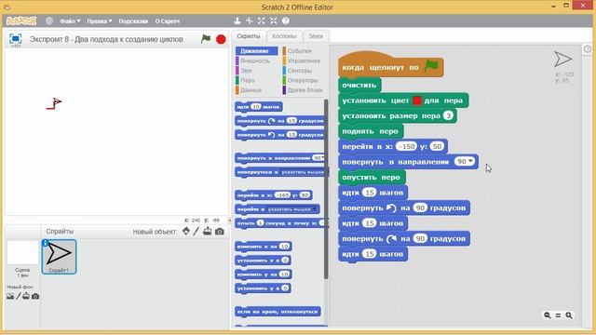Image resolution: width=596 pixels, height=335 pixels.
Task: Toggle fullscreen stage presentation mode
Action: (x=15, y=39)
